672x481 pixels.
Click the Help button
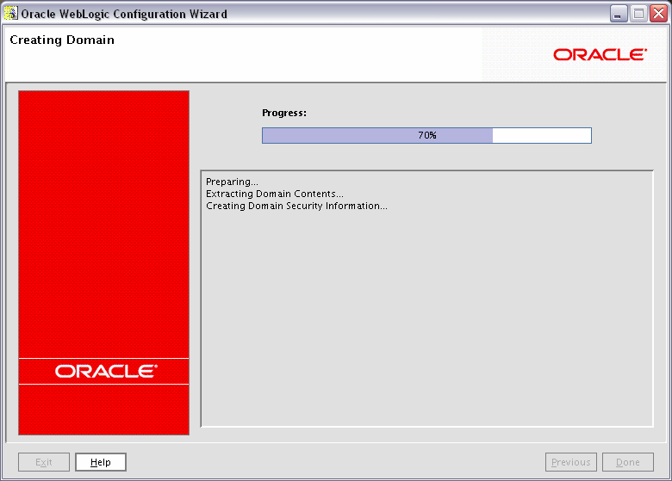point(100,462)
